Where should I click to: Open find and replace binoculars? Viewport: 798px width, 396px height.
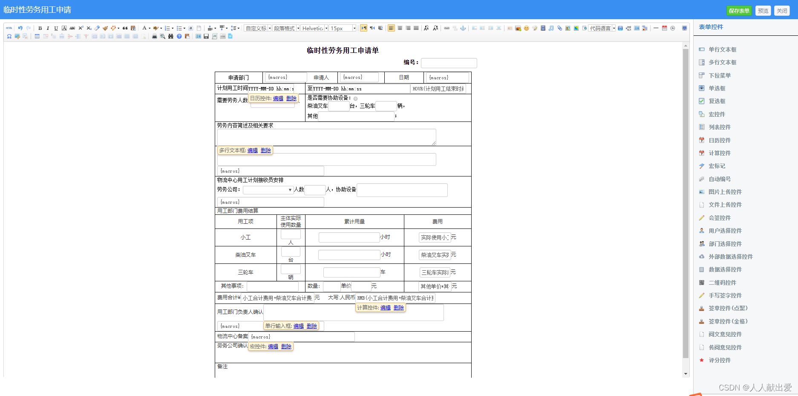click(170, 36)
